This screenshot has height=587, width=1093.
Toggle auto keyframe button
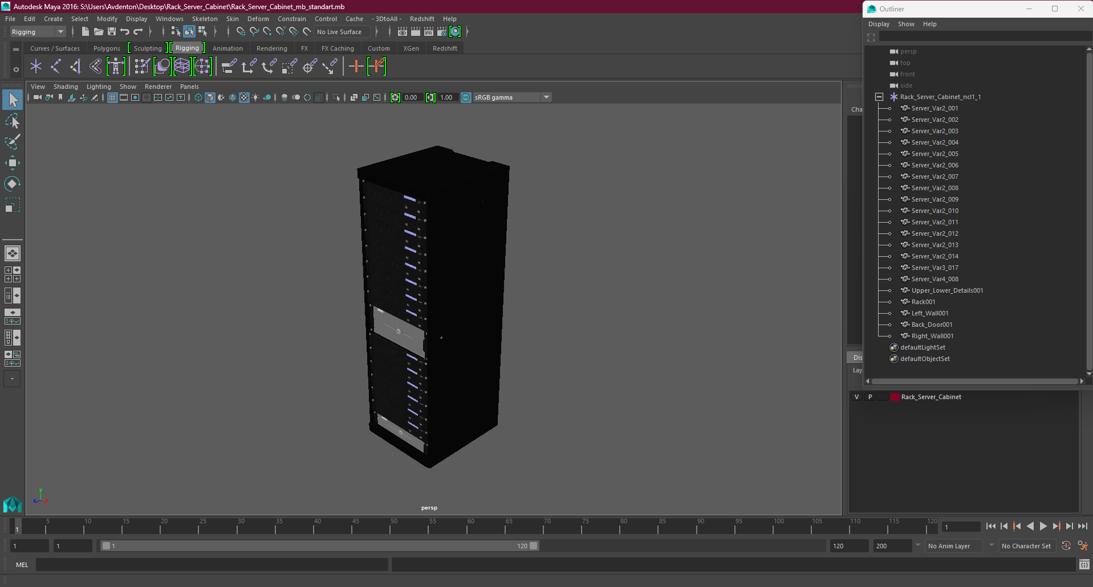click(1066, 545)
